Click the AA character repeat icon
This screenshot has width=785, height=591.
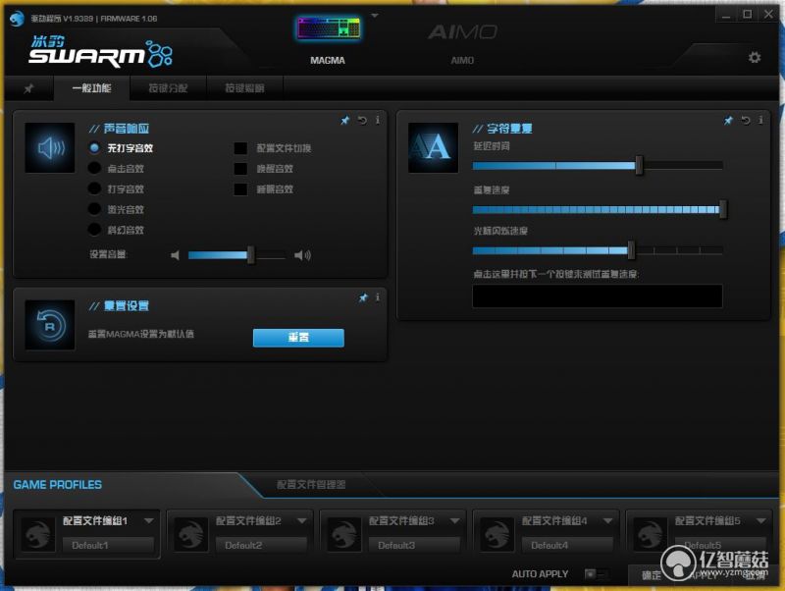(x=433, y=147)
